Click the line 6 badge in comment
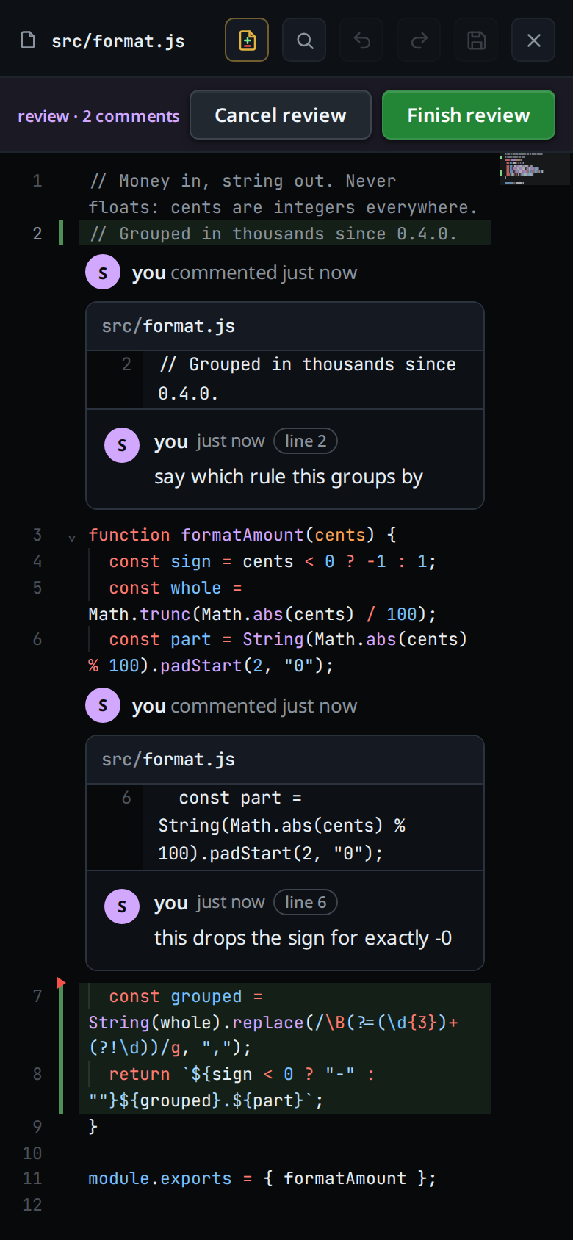The image size is (573, 1240). click(306, 902)
